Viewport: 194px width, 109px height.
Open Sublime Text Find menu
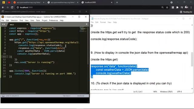pos(21,20)
